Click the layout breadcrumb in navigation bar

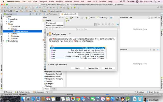(x=44, y=11)
